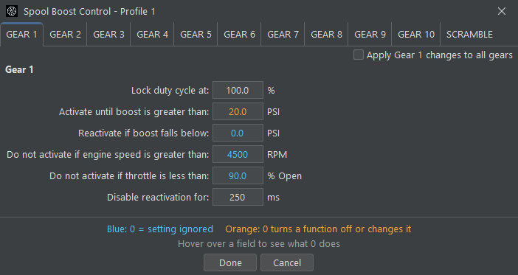Click the '% Open' unit label

click(284, 176)
